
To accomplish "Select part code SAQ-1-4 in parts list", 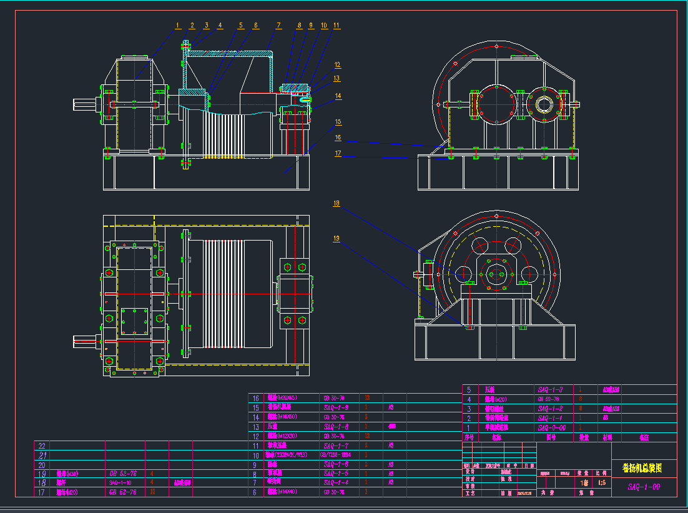I will 337,483.
